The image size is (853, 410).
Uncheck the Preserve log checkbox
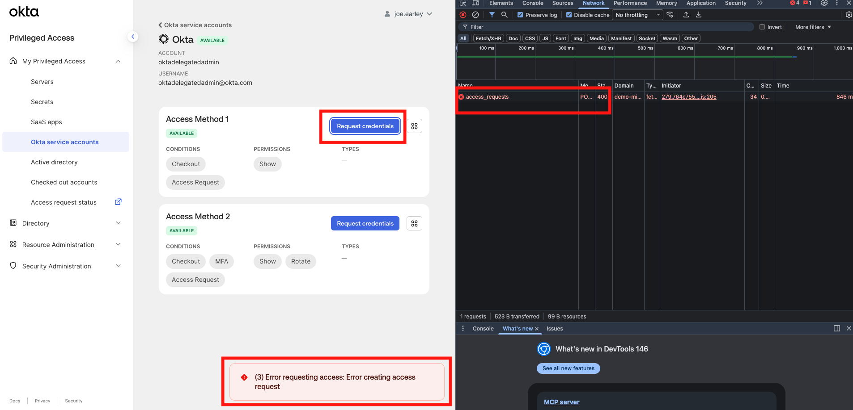(520, 15)
